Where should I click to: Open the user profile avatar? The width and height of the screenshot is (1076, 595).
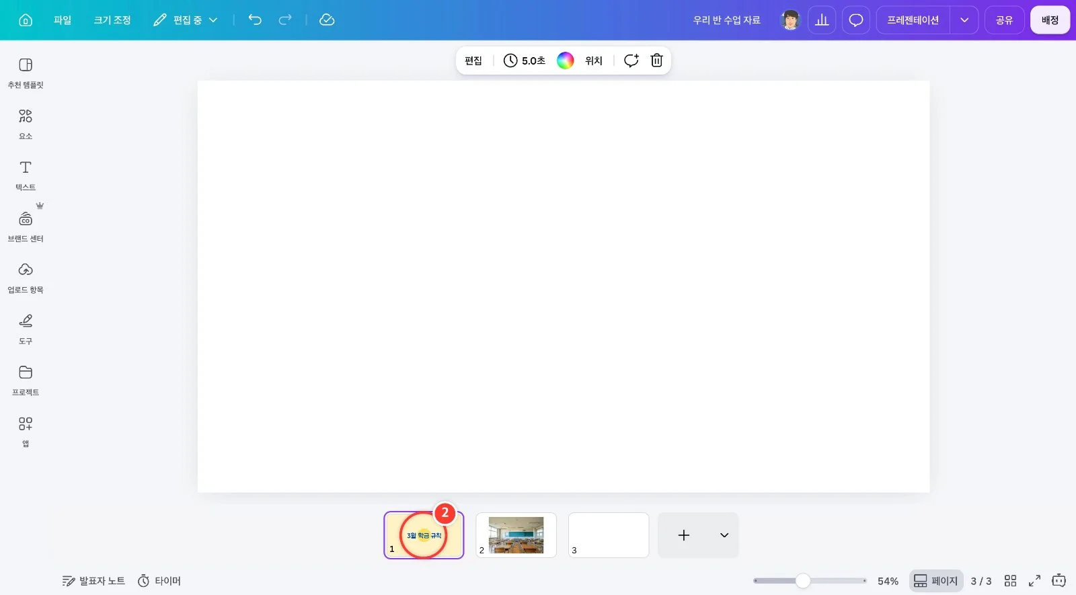[790, 20]
